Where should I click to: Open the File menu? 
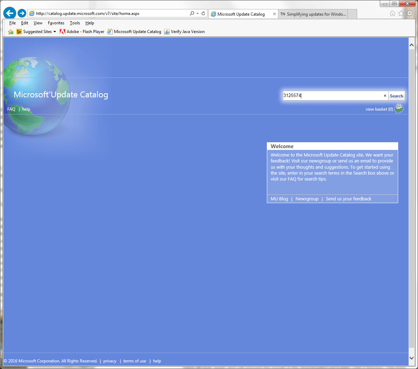(x=13, y=23)
